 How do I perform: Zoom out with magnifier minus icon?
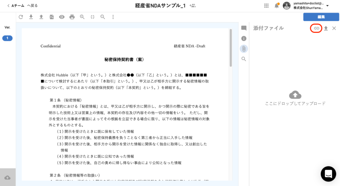[x=103, y=17]
